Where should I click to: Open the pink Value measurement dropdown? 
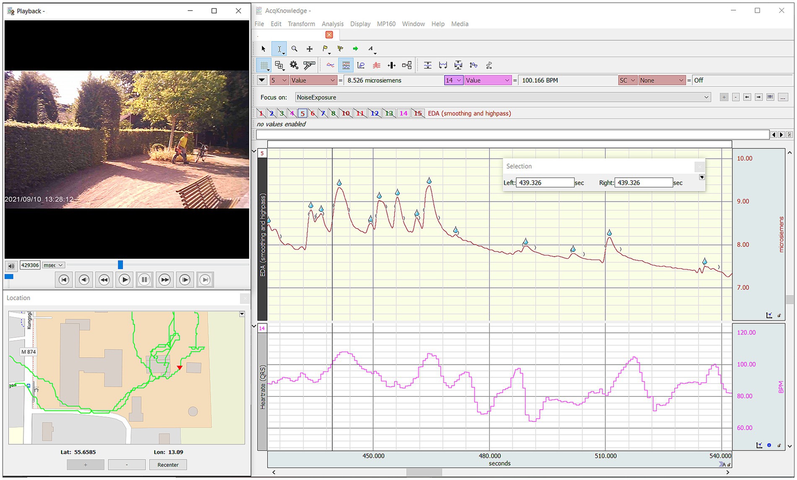488,80
